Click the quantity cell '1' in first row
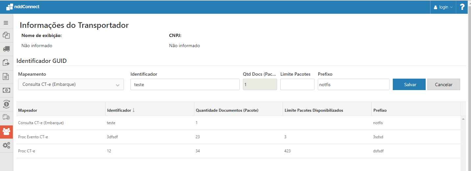Image resolution: width=471 pixels, height=171 pixels. 197,123
